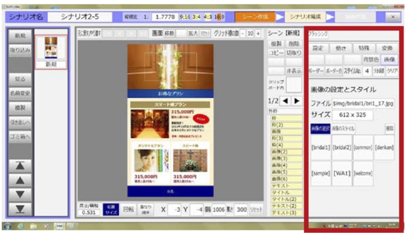Select the 新規 scene thumbnail
Image resolution: width=406 pixels, height=233 pixels.
[x=51, y=52]
